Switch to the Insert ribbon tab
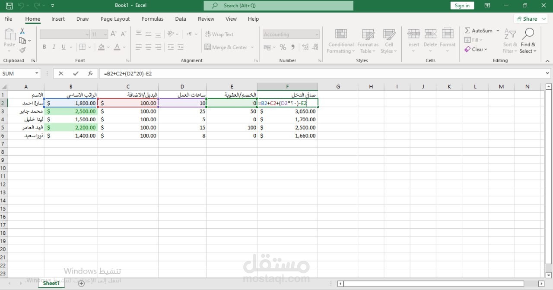The image size is (553, 290). coord(58,19)
